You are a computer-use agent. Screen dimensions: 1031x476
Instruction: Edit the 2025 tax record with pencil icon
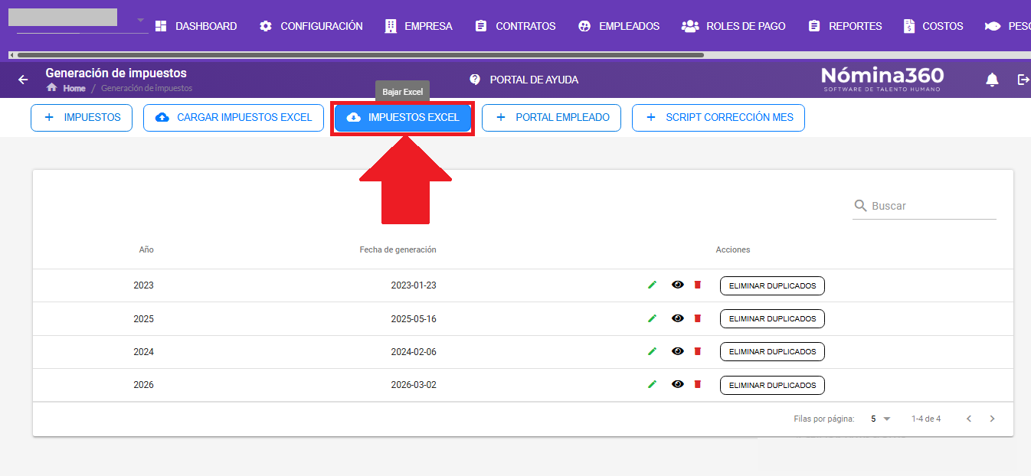click(652, 318)
